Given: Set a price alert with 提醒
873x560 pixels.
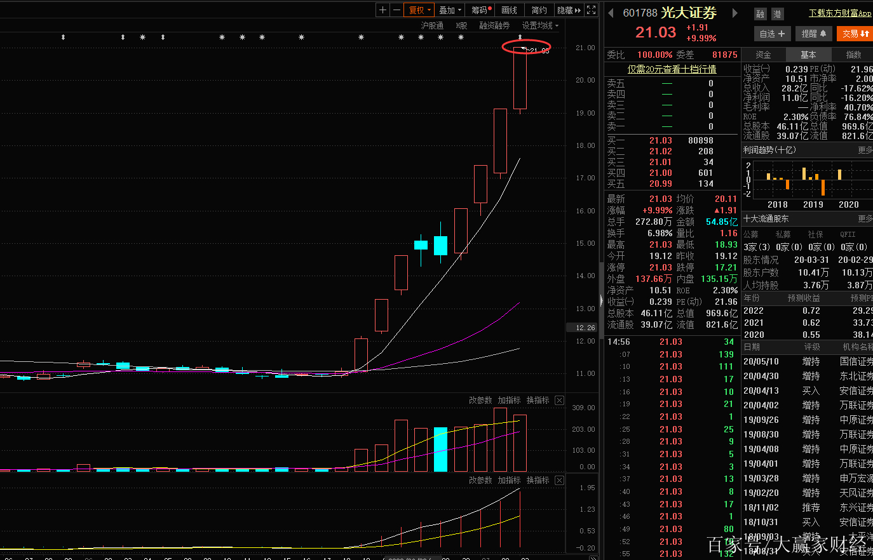Looking at the screenshot, I should point(814,34).
